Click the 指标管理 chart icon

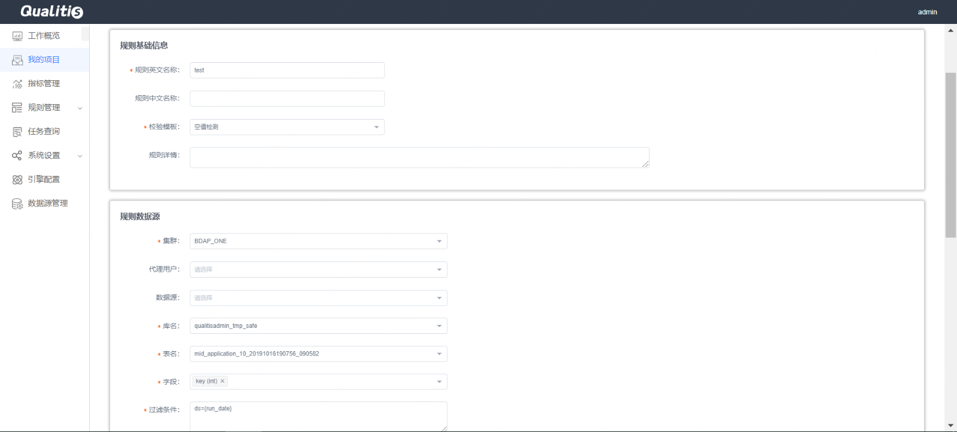click(x=17, y=84)
